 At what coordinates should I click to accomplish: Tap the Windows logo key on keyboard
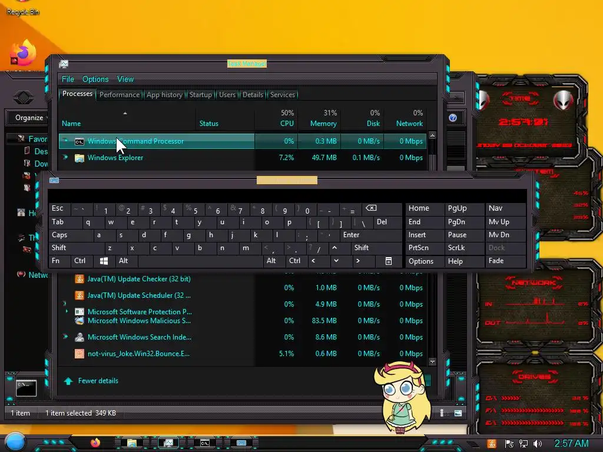pyautogui.click(x=104, y=261)
